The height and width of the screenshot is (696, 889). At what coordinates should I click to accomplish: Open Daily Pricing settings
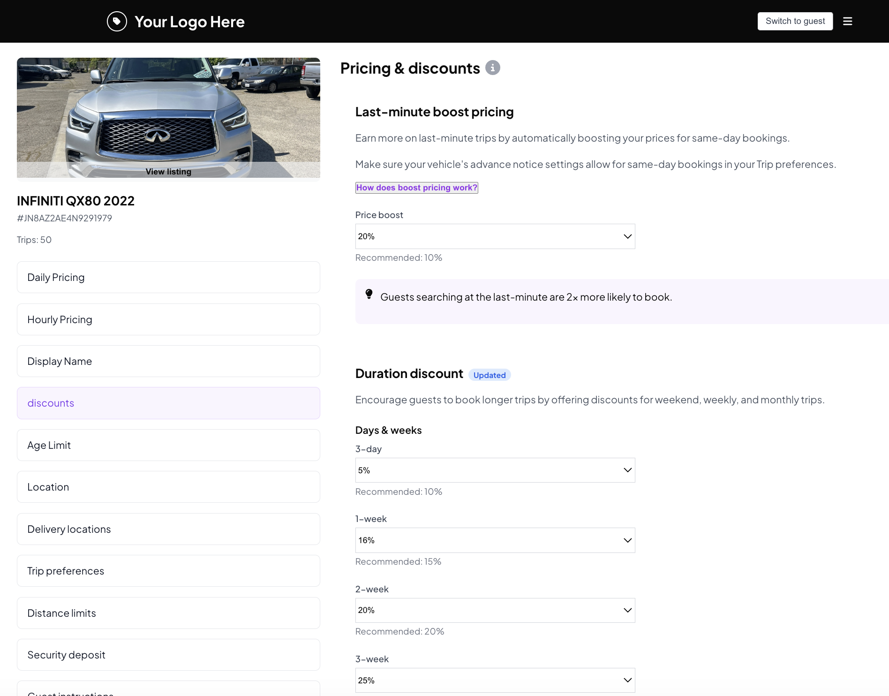(168, 277)
